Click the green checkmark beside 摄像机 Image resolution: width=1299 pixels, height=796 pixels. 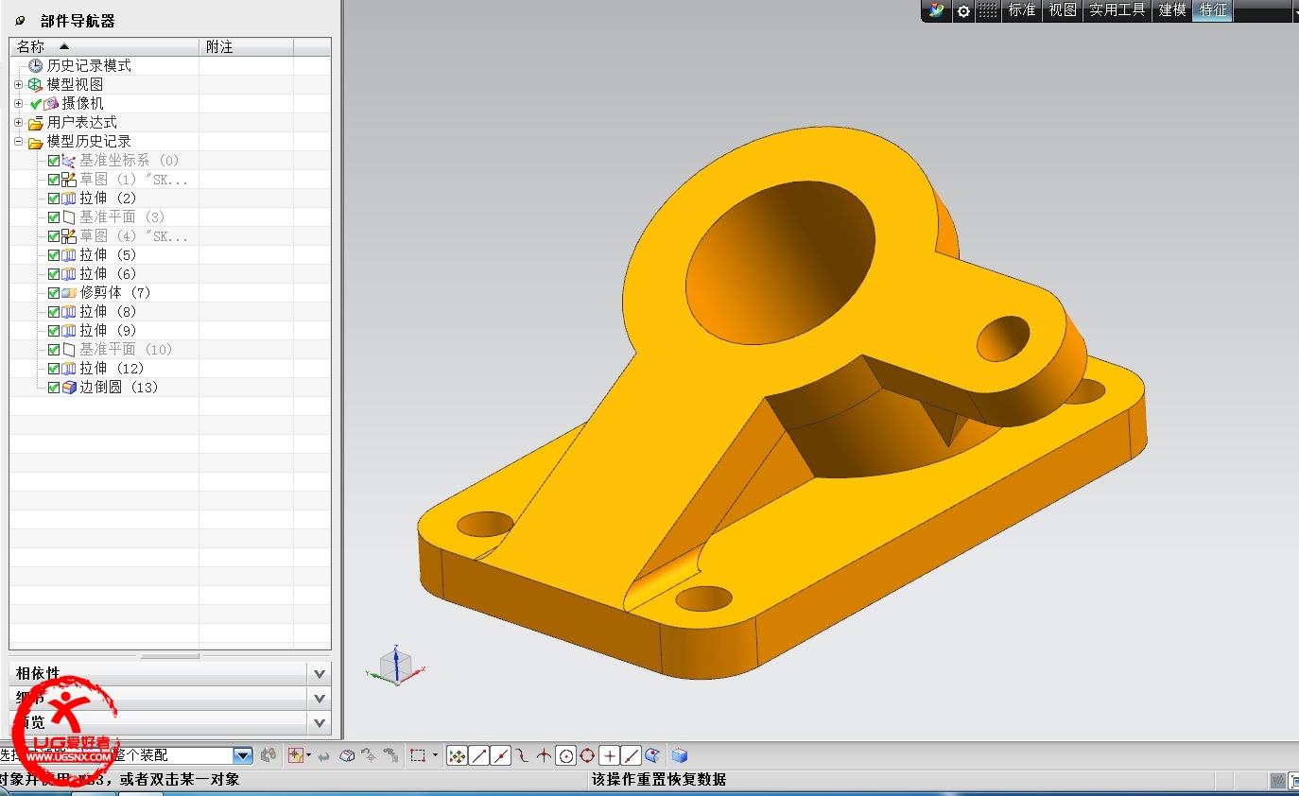(x=36, y=104)
